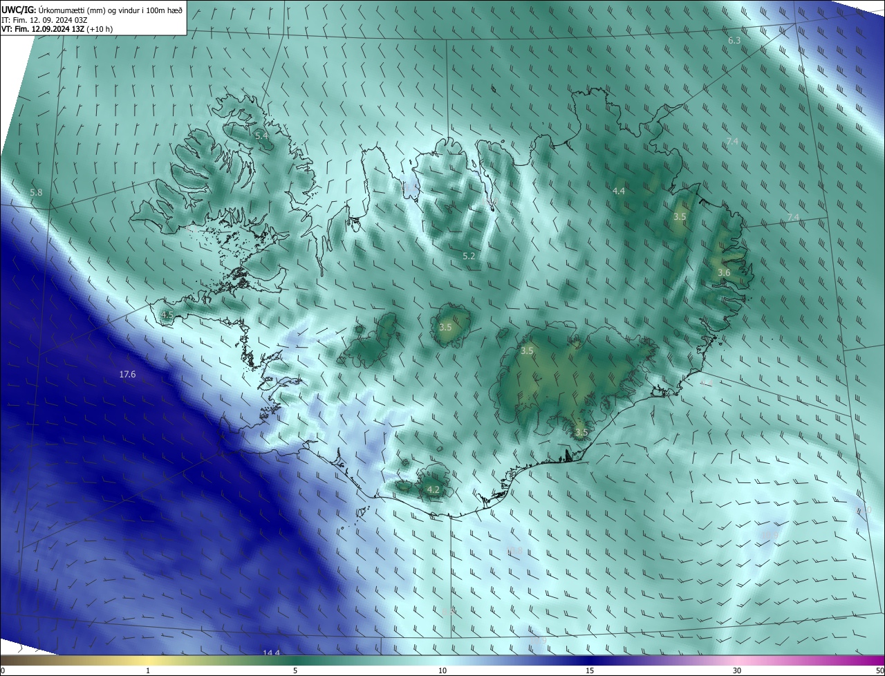Click the 3.6 value label on the map
885x676 pixels.
[x=724, y=273]
